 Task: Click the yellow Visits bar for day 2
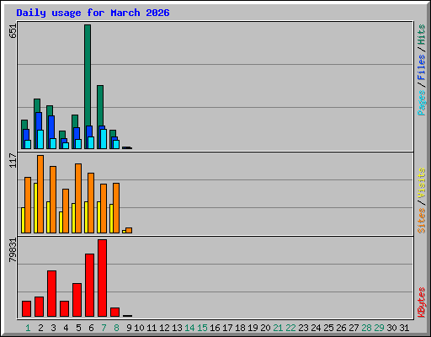35,208
